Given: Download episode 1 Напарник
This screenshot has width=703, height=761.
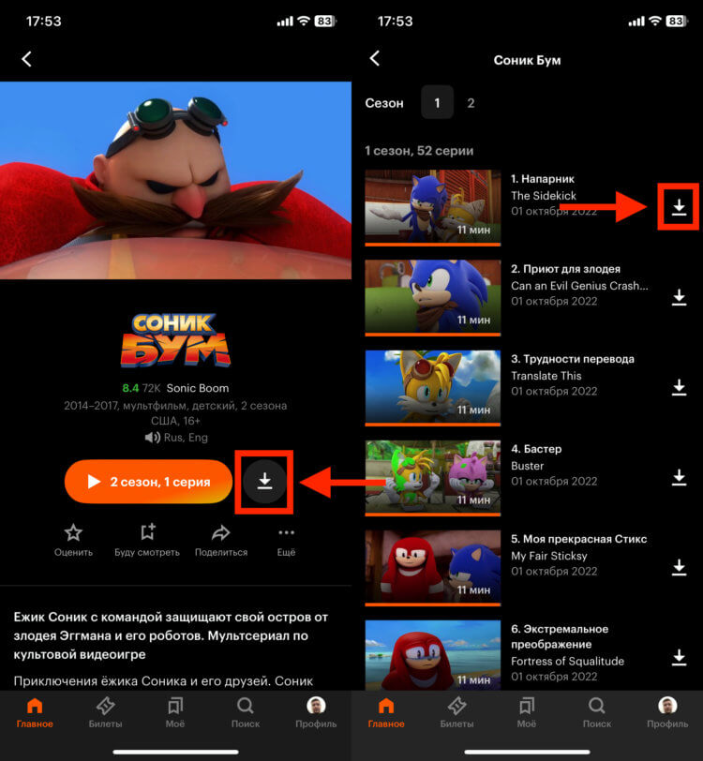Looking at the screenshot, I should point(679,207).
